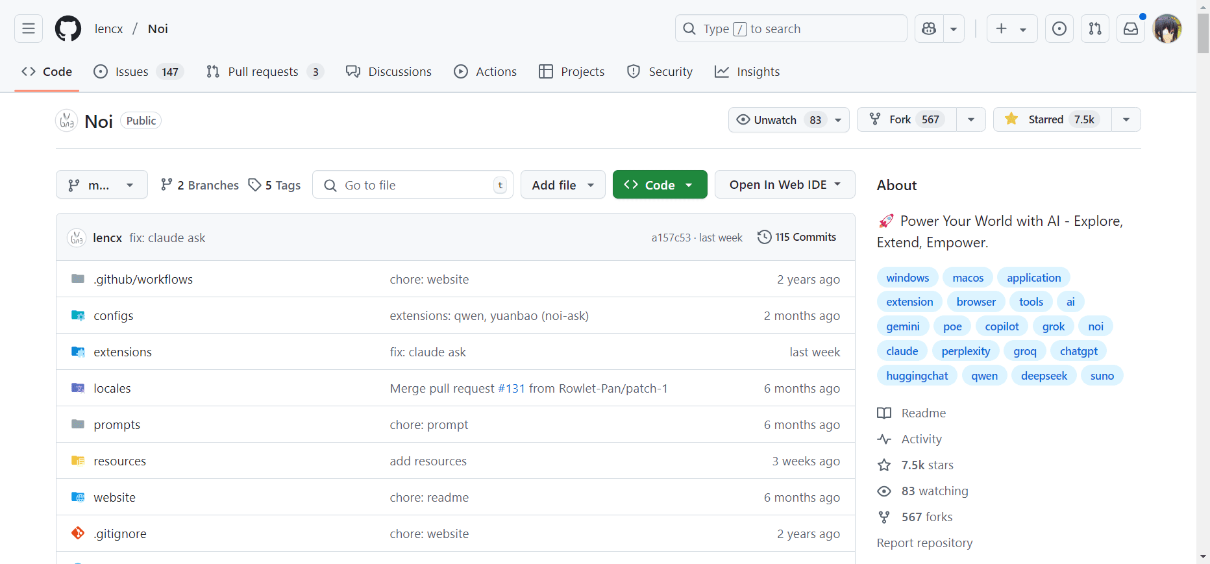
Task: Open the .gitignore file
Action: 120,533
